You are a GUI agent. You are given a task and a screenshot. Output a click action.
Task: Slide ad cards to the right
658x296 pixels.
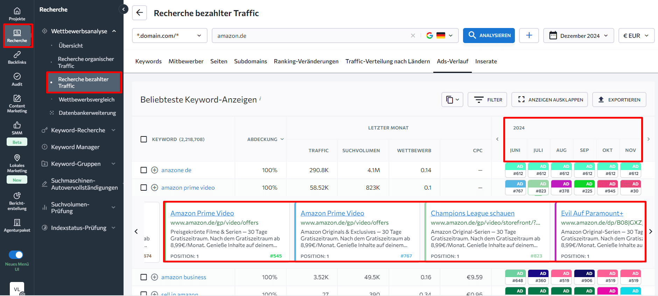651,231
